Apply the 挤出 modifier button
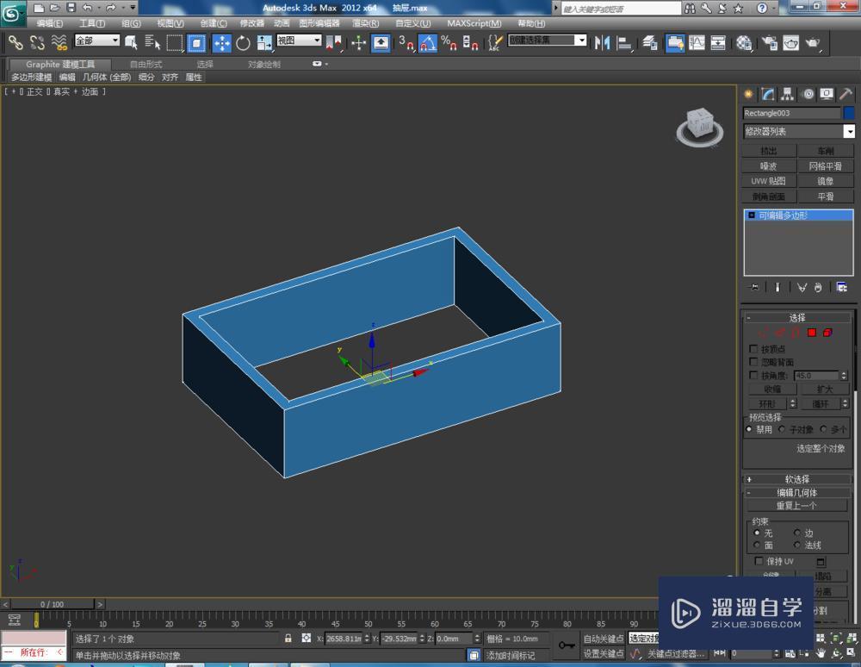Screen dimensions: 861x667 (x=768, y=149)
